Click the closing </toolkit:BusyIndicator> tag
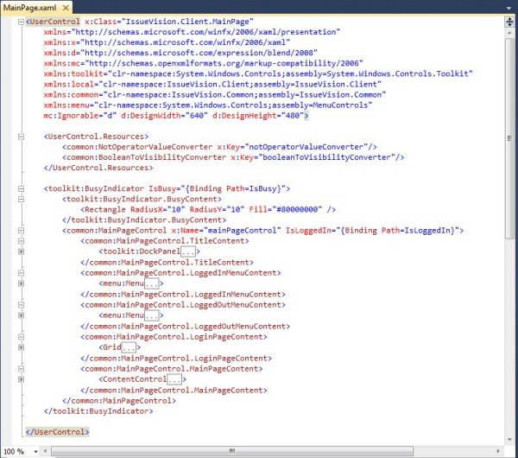Image resolution: width=518 pixels, height=458 pixels. point(98,411)
